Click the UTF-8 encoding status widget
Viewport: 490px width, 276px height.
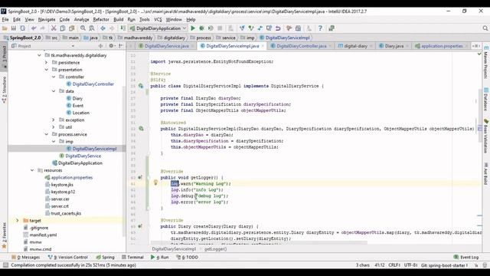tap(410, 265)
